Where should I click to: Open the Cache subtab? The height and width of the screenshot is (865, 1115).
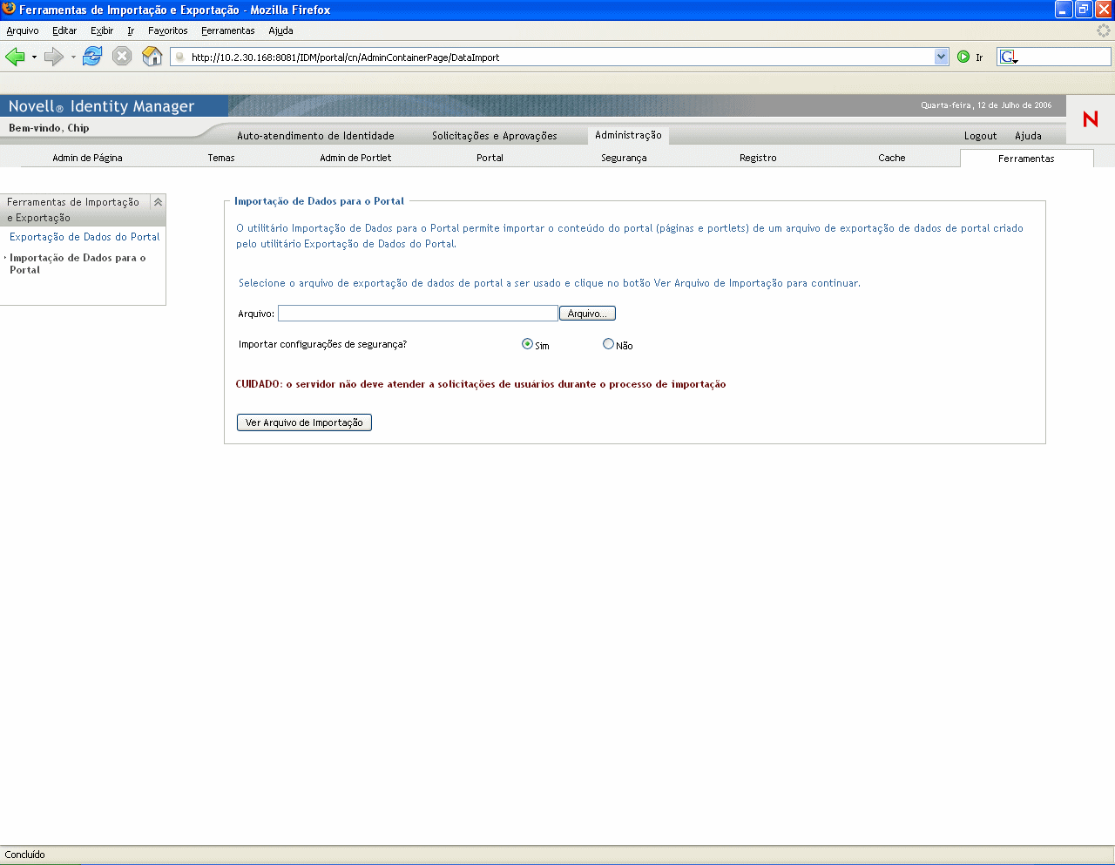(892, 158)
